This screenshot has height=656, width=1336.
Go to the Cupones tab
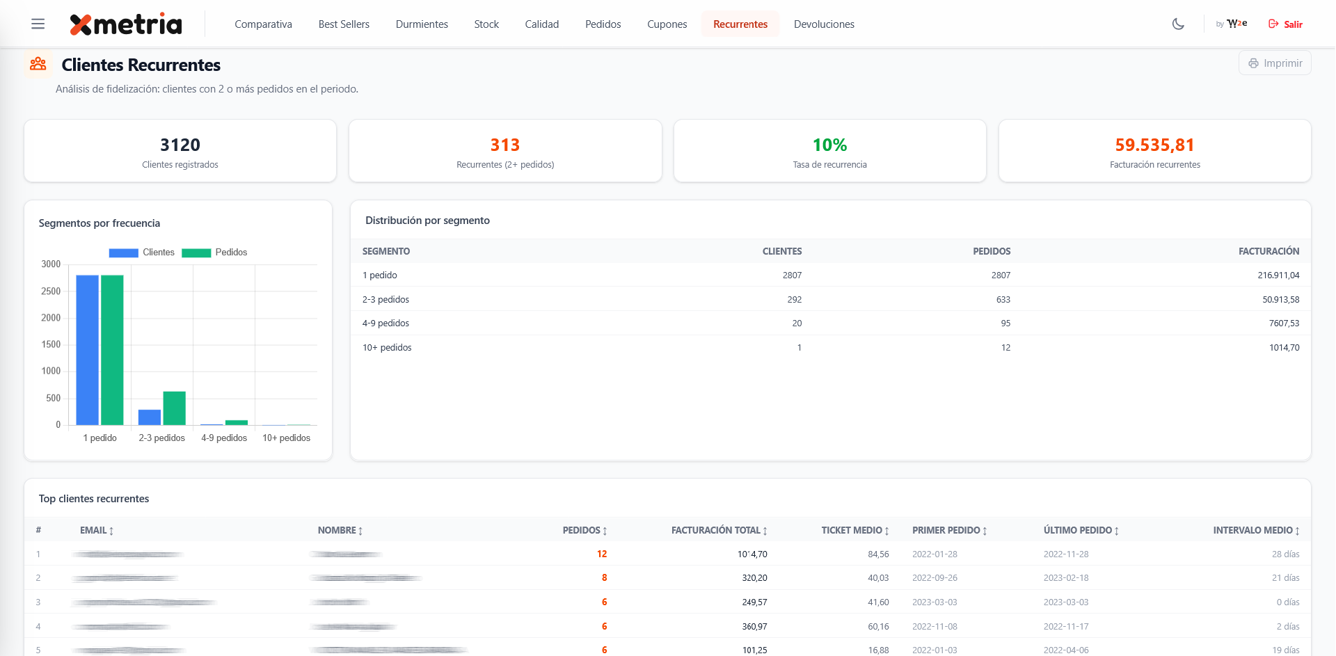[x=667, y=24]
